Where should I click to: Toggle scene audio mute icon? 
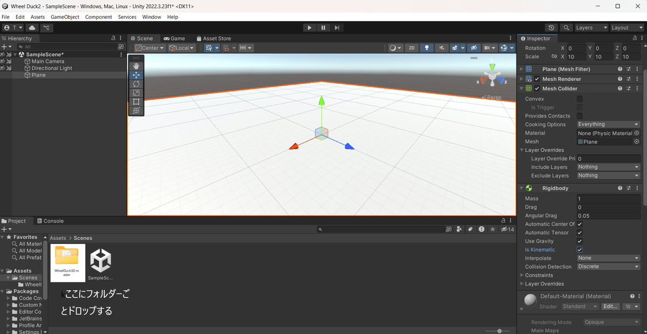442,48
